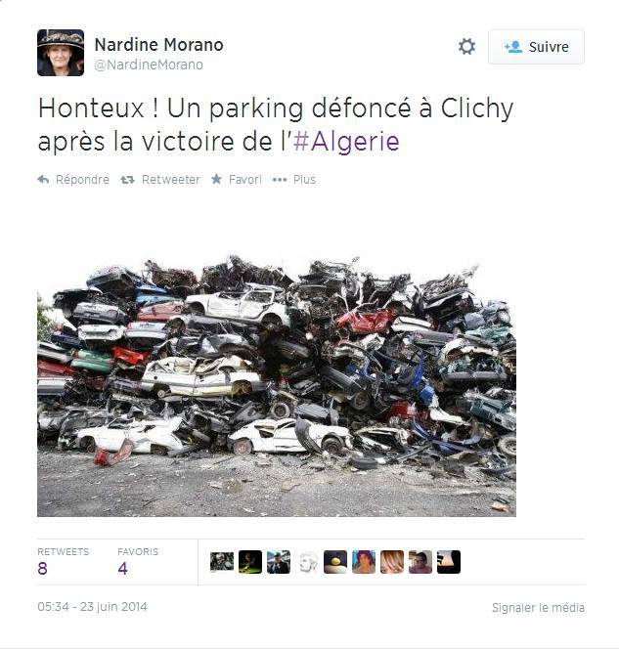View the retweets count of 8

point(42,568)
